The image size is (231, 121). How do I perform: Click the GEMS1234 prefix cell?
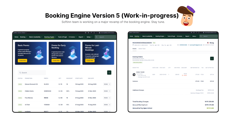(47, 91)
